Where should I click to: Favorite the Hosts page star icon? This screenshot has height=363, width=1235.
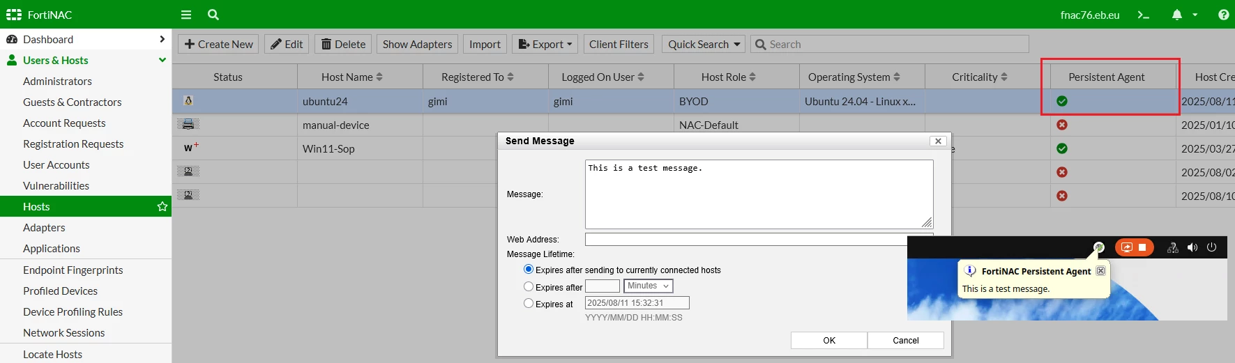coord(162,207)
